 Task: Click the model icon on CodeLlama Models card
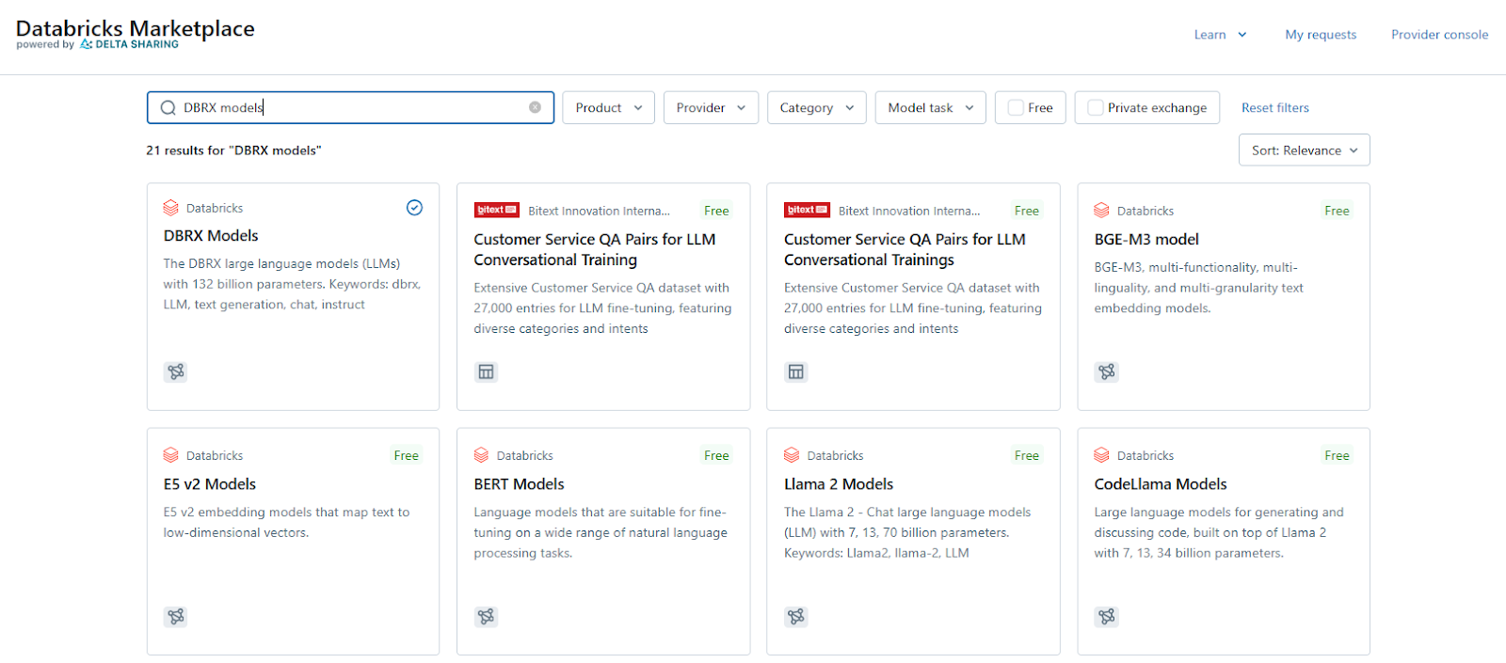(1107, 617)
